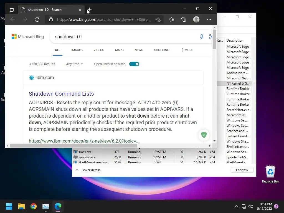Click the Bing URL in the address bar
The image size is (284, 213).
104,19
